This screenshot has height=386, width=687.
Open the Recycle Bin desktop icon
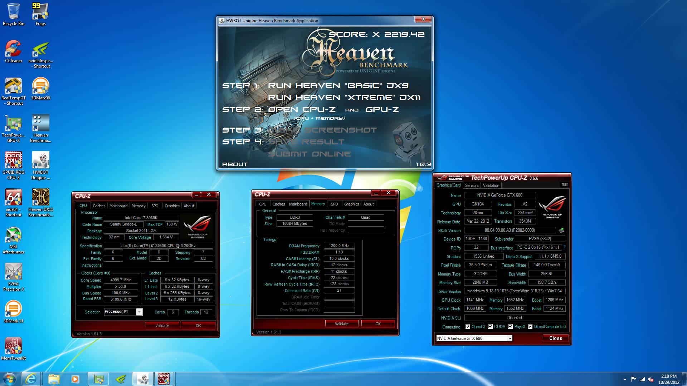click(x=14, y=14)
